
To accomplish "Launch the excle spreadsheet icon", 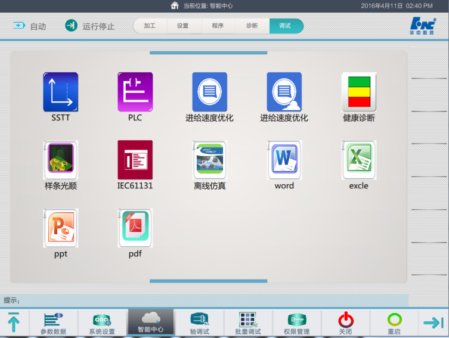I will coord(358,160).
